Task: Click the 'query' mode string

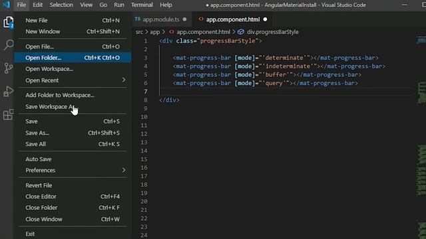Action: 274,83
